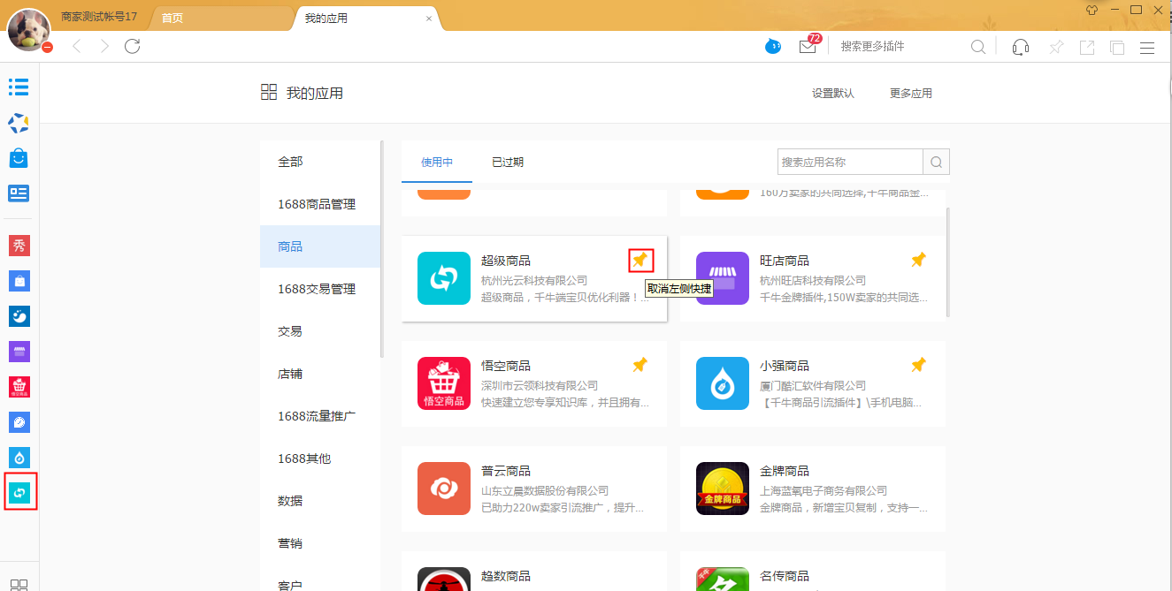
Task: Click the overlapping windows icon in toolbar
Action: tap(1117, 47)
